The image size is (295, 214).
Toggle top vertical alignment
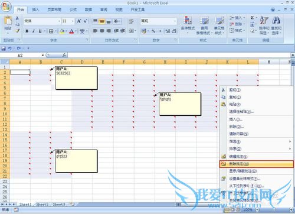tap(96, 21)
